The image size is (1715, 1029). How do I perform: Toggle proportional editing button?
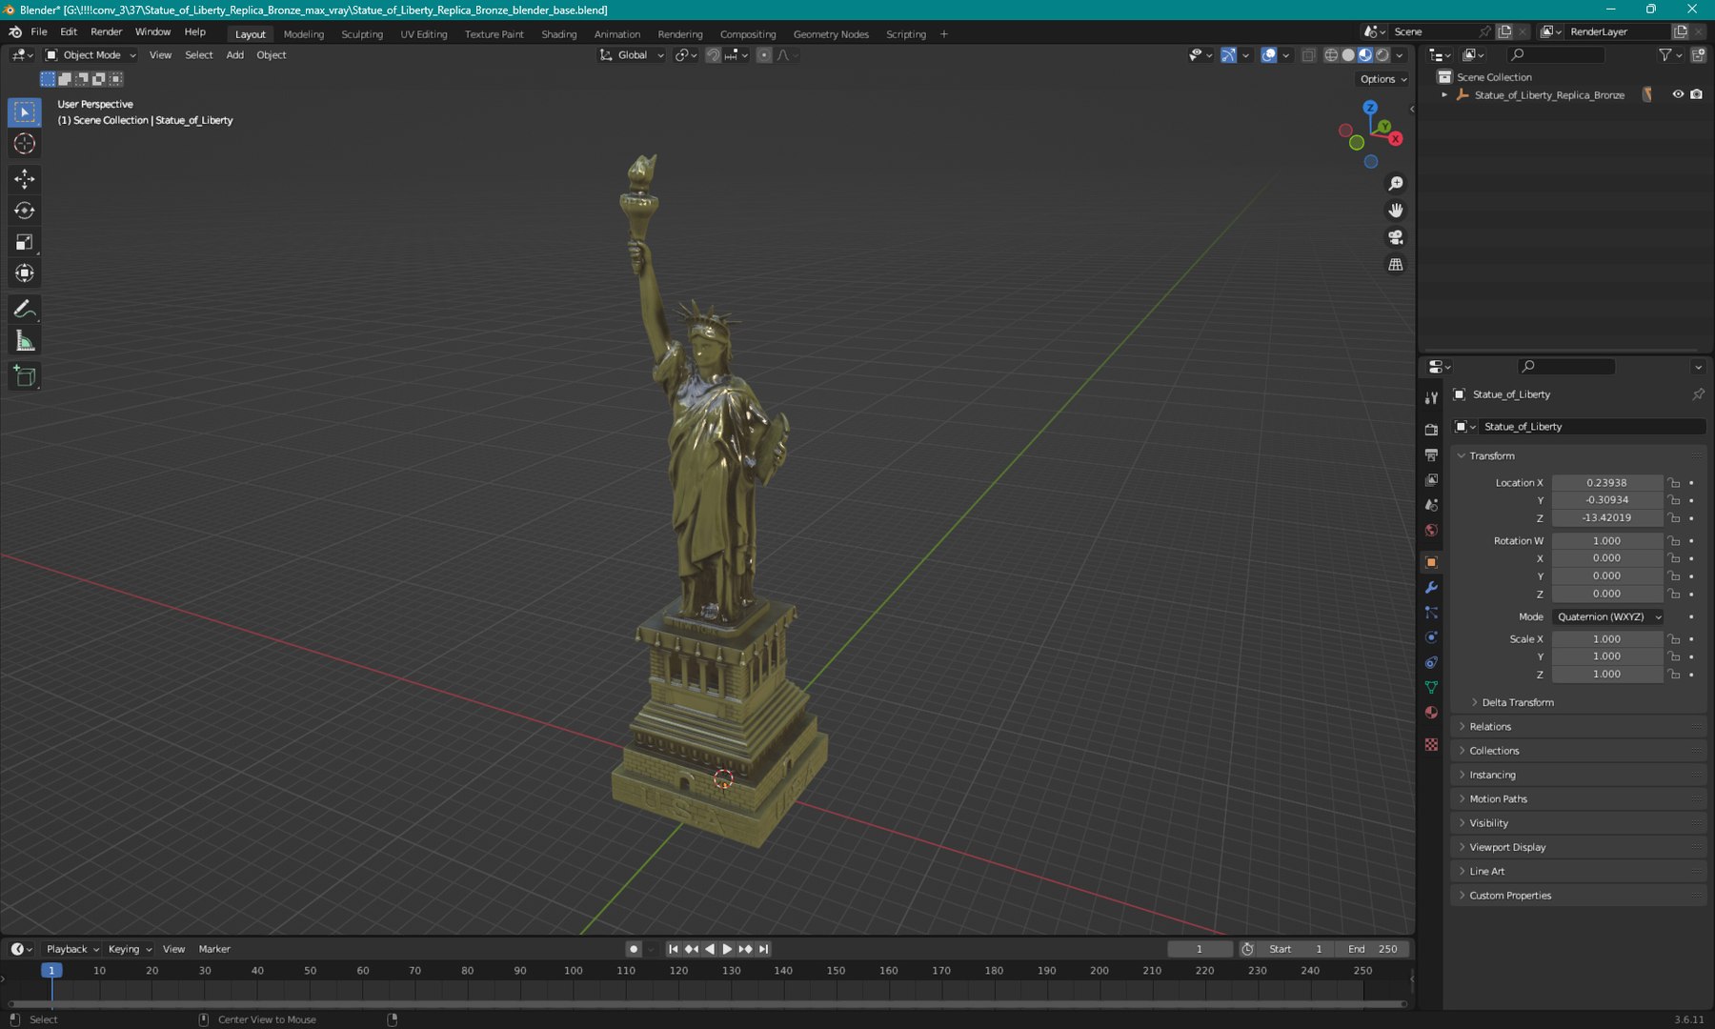(x=764, y=55)
